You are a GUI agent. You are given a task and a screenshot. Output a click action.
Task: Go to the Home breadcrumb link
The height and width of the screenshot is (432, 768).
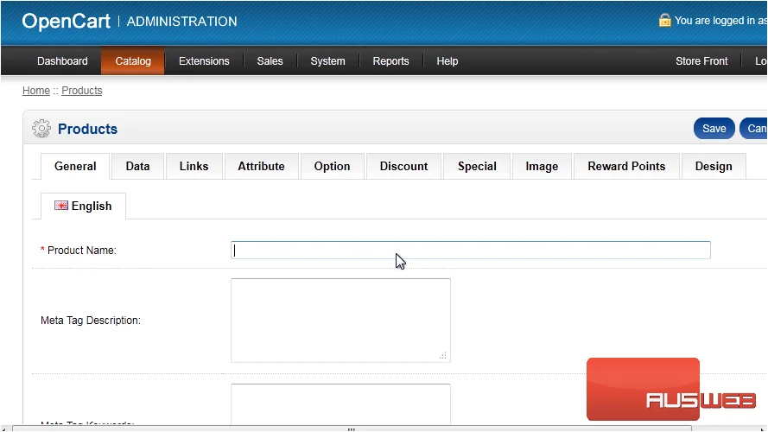36,91
